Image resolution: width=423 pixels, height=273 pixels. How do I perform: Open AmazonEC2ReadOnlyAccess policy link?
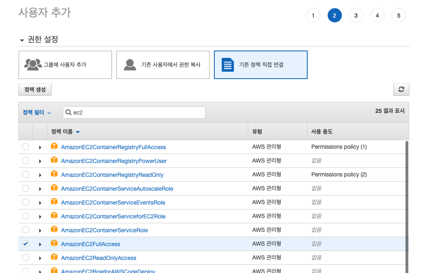click(99, 258)
